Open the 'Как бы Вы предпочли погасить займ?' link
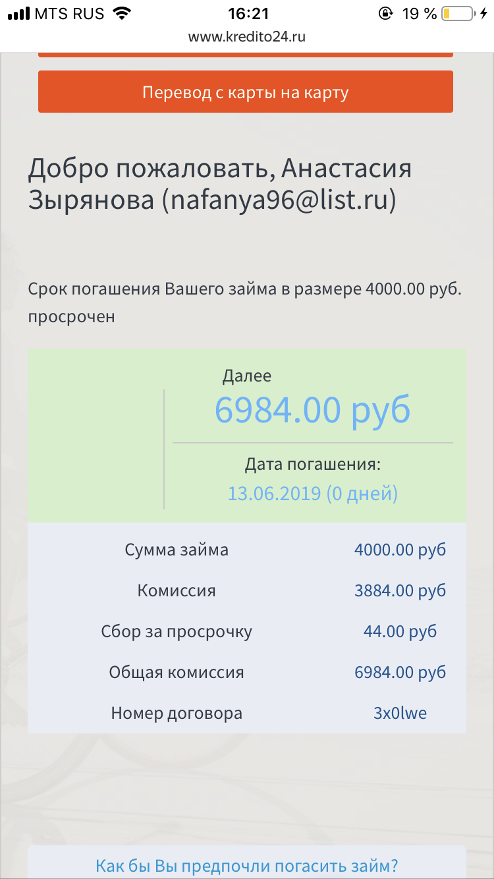This screenshot has width=494, height=879. point(247,865)
